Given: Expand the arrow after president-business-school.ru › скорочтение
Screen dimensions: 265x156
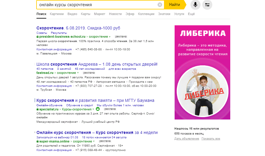Looking at the screenshot, I should (x=110, y=37).
